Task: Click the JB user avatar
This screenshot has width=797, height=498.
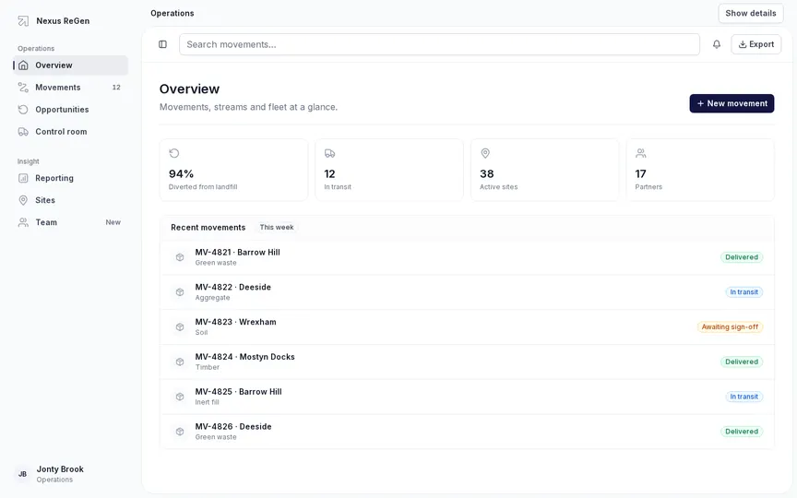Action: tap(22, 474)
